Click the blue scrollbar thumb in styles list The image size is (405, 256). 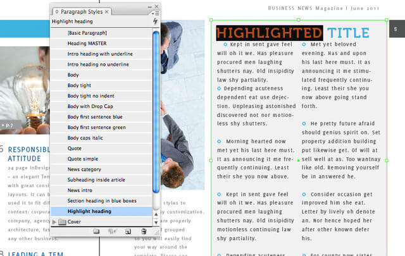coord(156,112)
